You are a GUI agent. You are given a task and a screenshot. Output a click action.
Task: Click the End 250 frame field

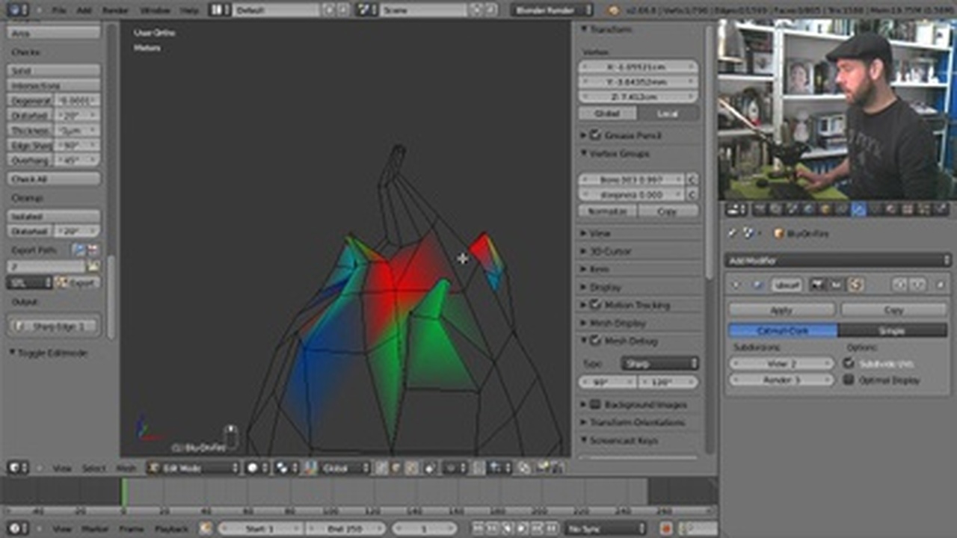click(x=340, y=528)
